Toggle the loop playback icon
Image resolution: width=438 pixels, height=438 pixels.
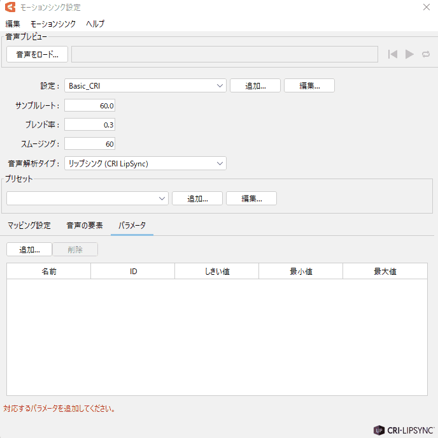426,54
